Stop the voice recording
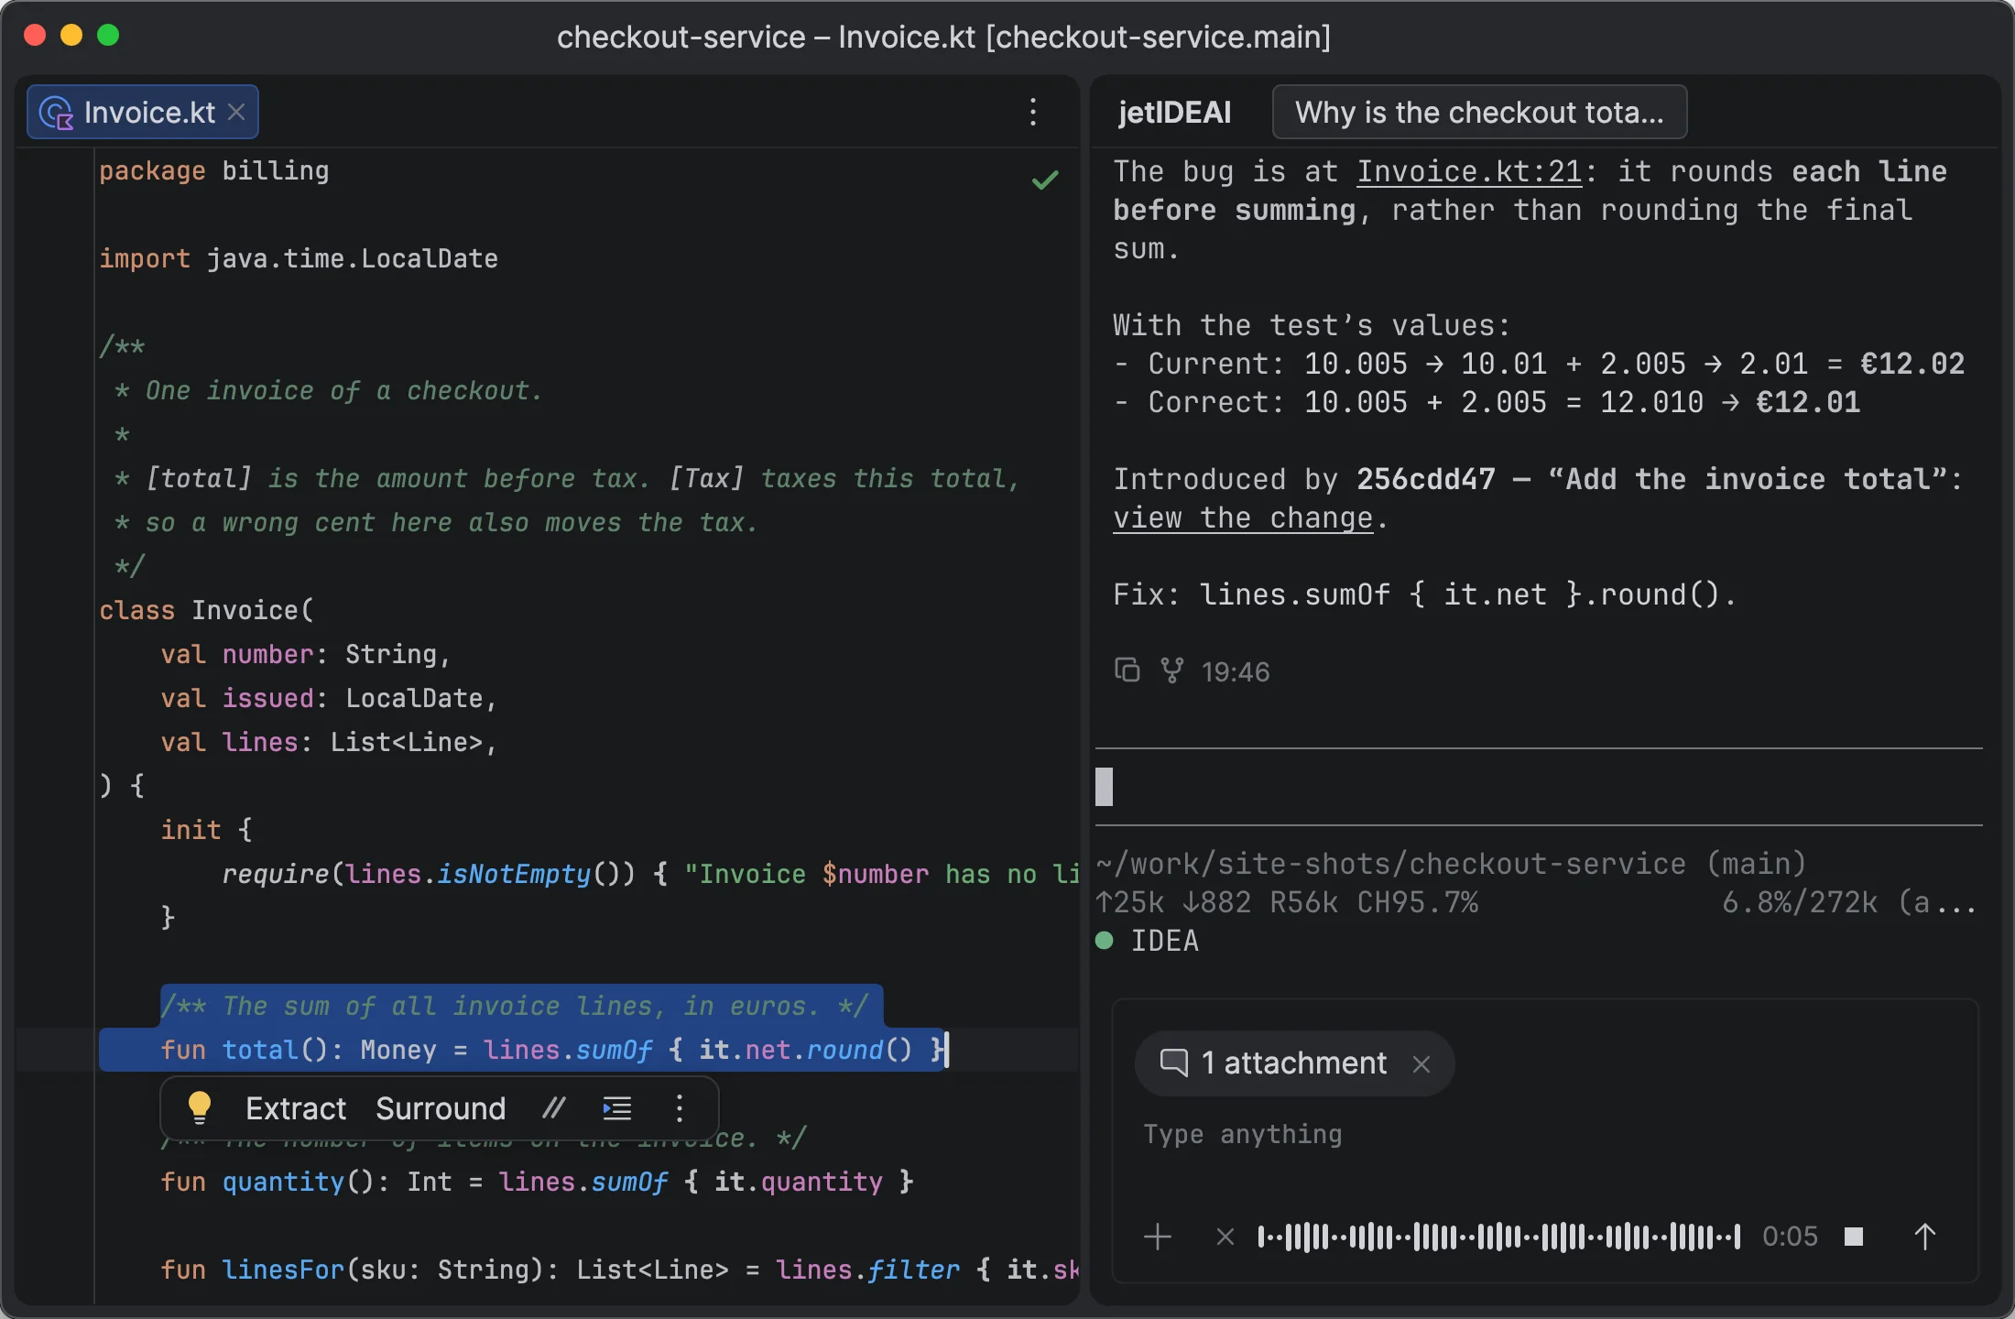 coord(1854,1237)
